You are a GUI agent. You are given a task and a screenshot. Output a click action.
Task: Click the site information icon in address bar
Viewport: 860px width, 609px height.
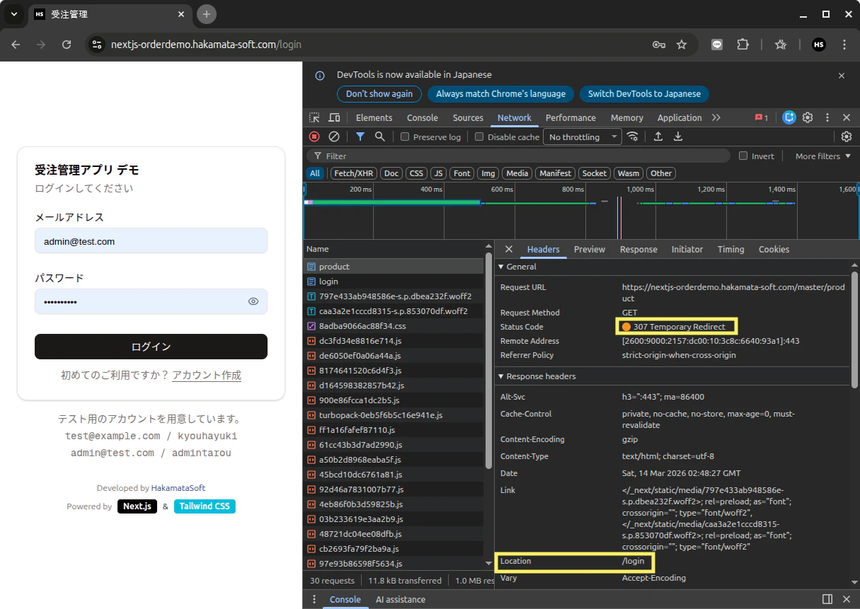[97, 44]
